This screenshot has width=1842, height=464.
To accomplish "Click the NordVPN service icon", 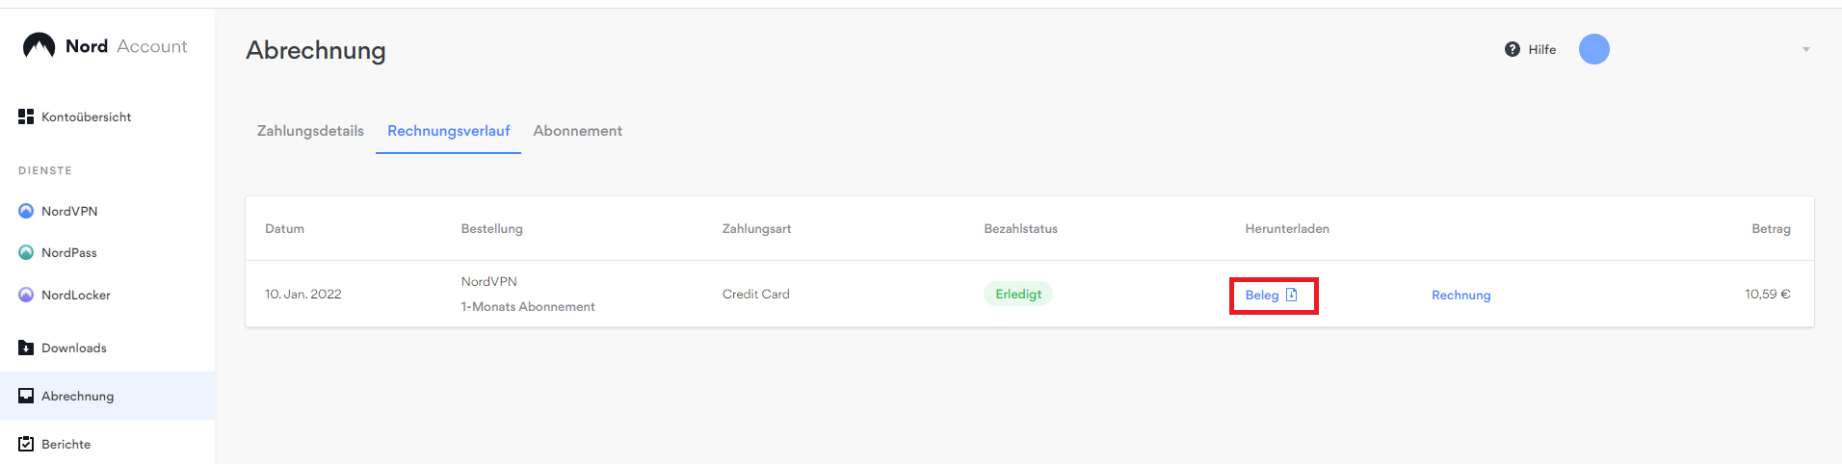I will (26, 211).
